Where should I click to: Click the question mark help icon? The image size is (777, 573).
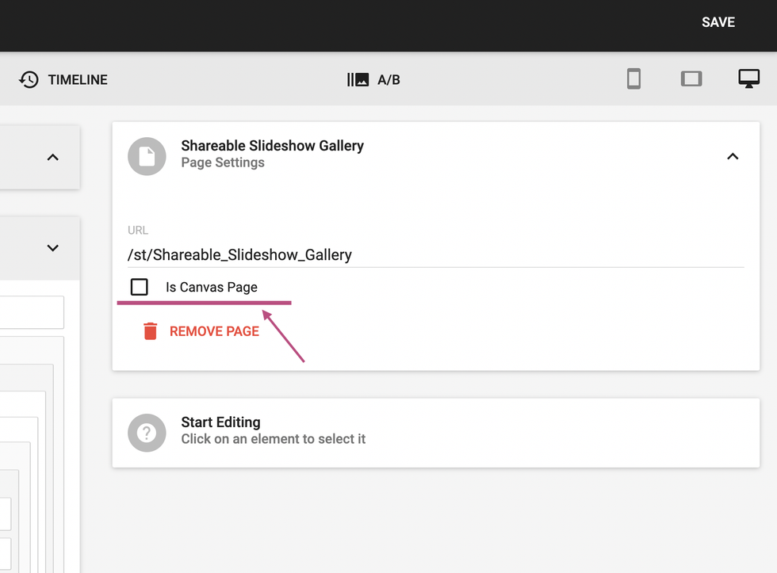click(x=147, y=433)
